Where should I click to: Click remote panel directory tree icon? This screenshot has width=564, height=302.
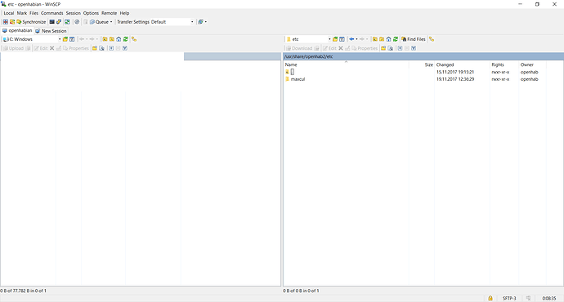(x=432, y=39)
